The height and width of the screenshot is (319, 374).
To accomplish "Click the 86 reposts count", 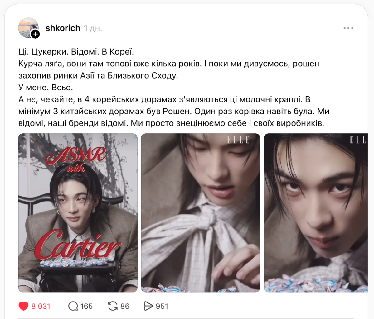I will [x=125, y=306].
